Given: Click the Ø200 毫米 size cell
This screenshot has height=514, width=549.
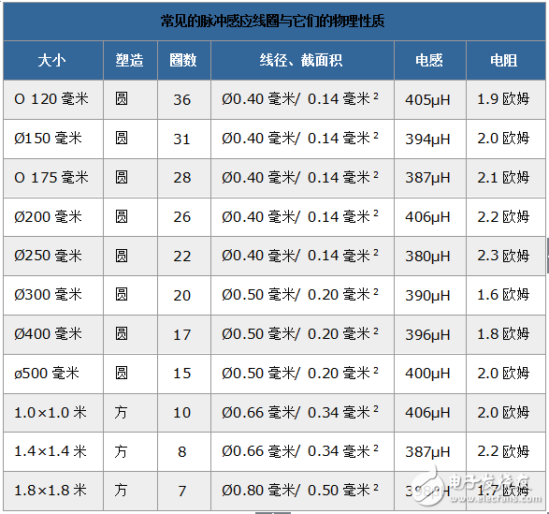Looking at the screenshot, I should pyautogui.click(x=53, y=217).
